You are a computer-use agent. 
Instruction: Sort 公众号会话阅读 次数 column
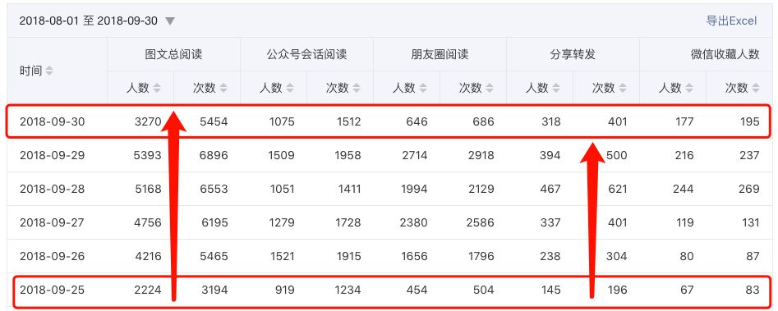[357, 88]
